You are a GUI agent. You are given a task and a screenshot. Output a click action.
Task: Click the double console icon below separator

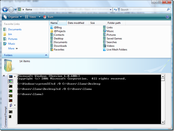(x=11, y=112)
